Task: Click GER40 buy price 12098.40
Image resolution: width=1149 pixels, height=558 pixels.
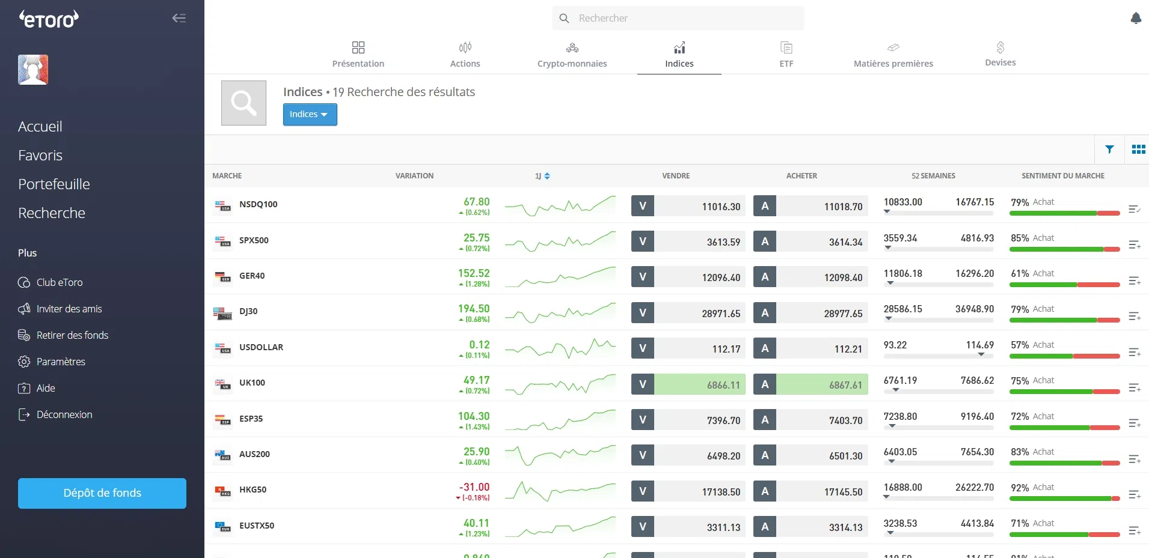Action: [x=822, y=277]
